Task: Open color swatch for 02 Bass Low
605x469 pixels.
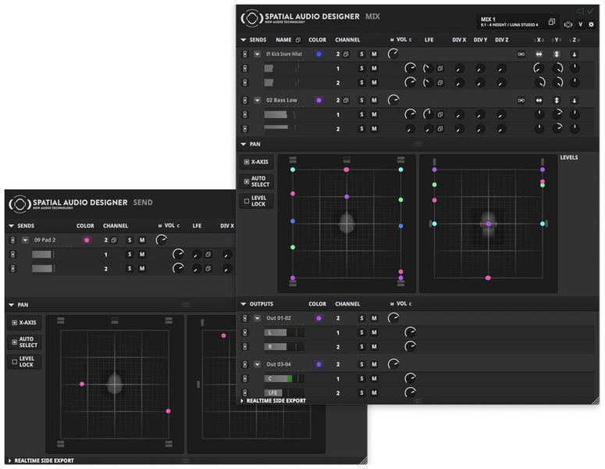Action: click(319, 101)
